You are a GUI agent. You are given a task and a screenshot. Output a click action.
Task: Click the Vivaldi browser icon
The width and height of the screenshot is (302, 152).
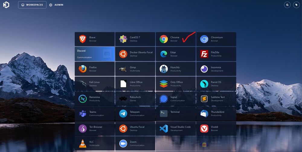pos(204,129)
